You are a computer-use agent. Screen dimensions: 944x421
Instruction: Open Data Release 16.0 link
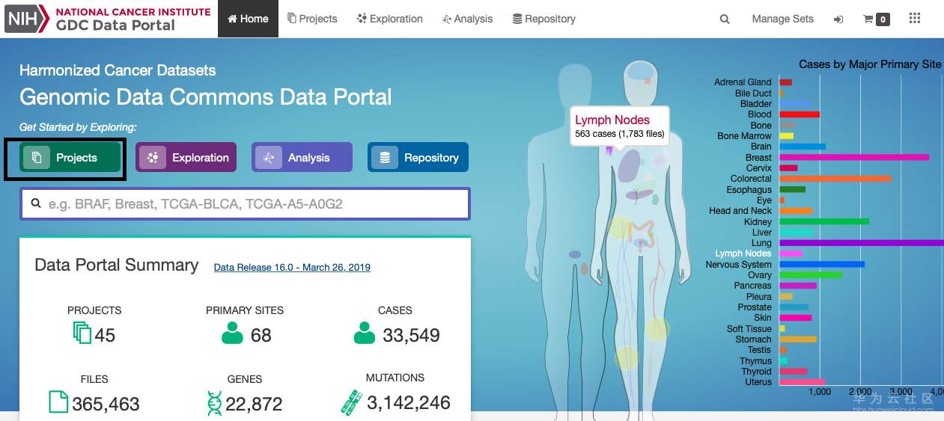coord(292,267)
